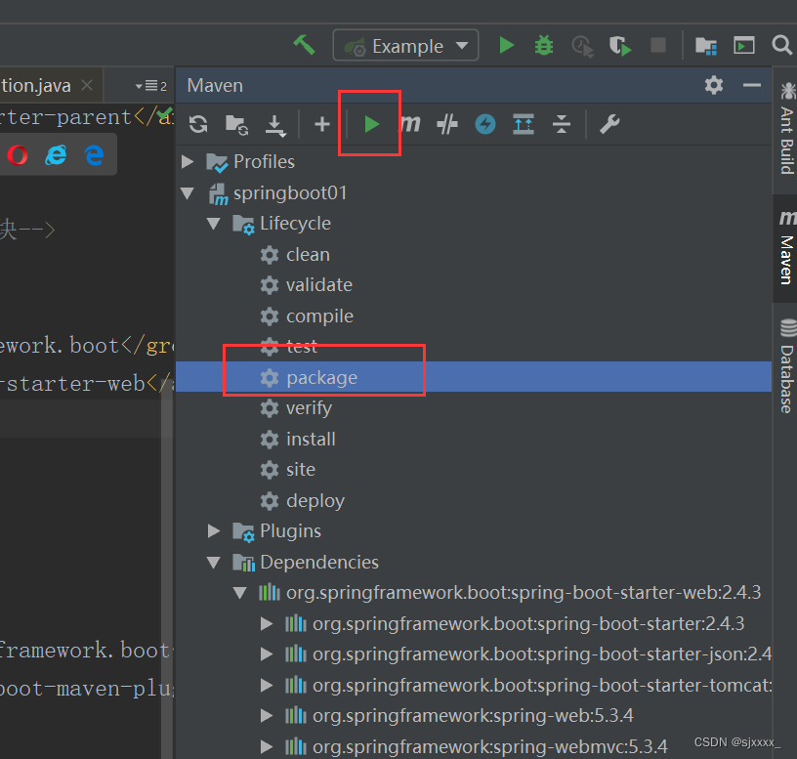Click the Maven side tab
The height and width of the screenshot is (759, 797).
[786, 248]
